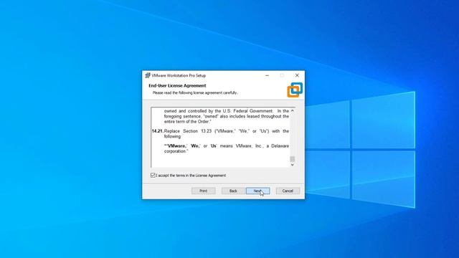
Task: Click the section number "14.21."
Action: [158, 131]
